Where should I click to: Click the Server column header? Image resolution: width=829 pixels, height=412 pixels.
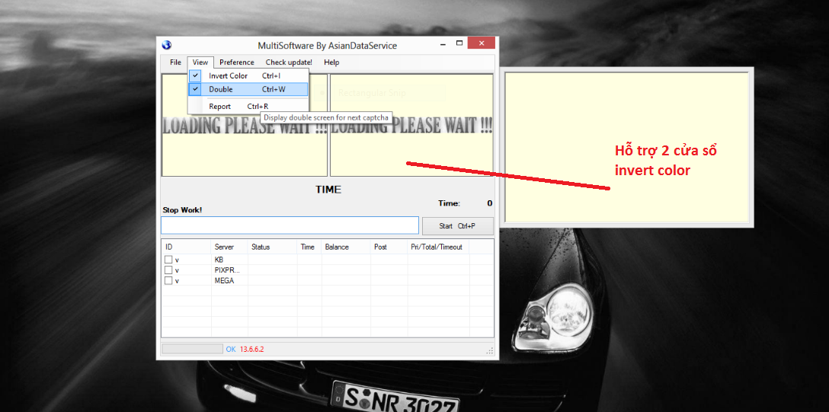[229, 247]
